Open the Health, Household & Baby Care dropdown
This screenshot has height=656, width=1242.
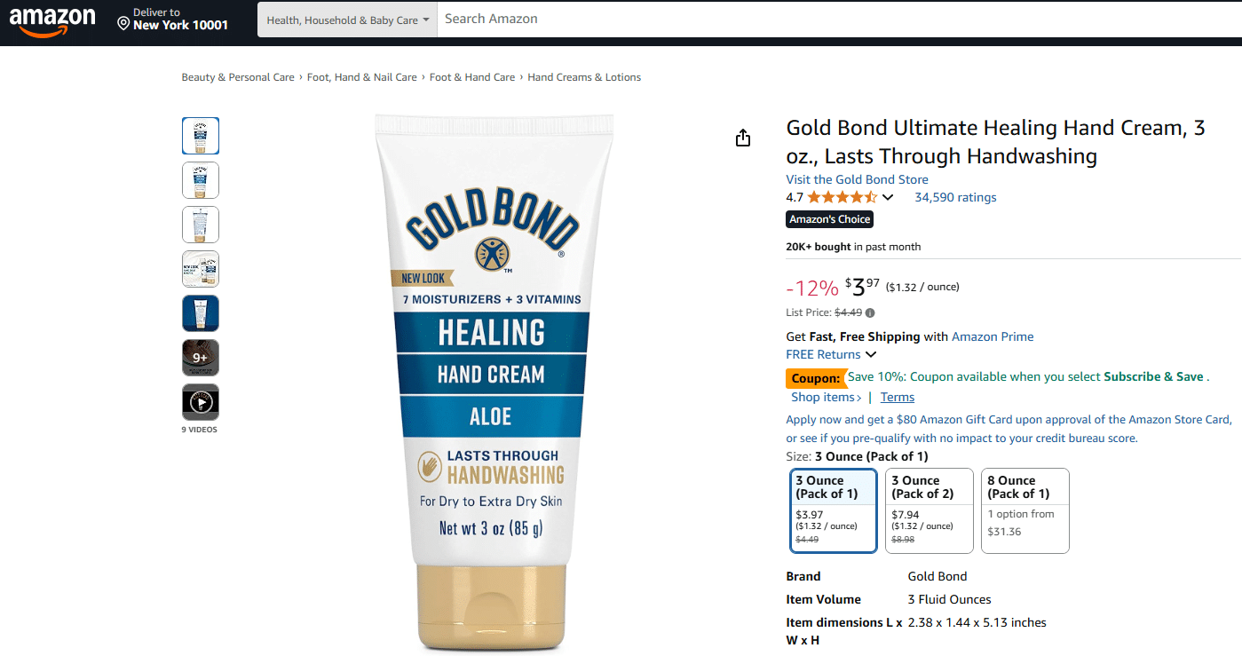(347, 20)
